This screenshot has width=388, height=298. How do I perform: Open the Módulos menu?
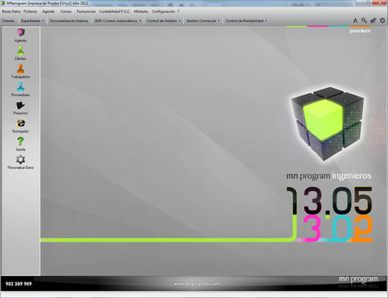(141, 11)
